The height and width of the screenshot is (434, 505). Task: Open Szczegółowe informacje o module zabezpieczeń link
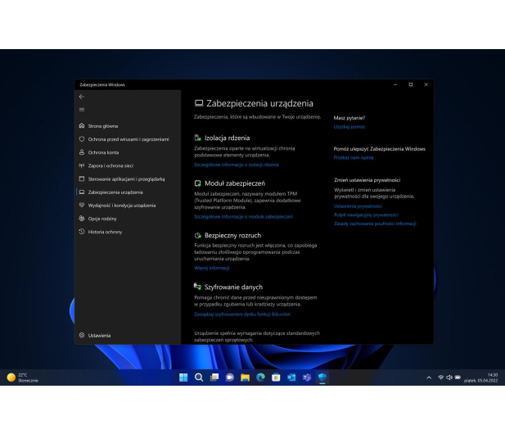point(243,216)
